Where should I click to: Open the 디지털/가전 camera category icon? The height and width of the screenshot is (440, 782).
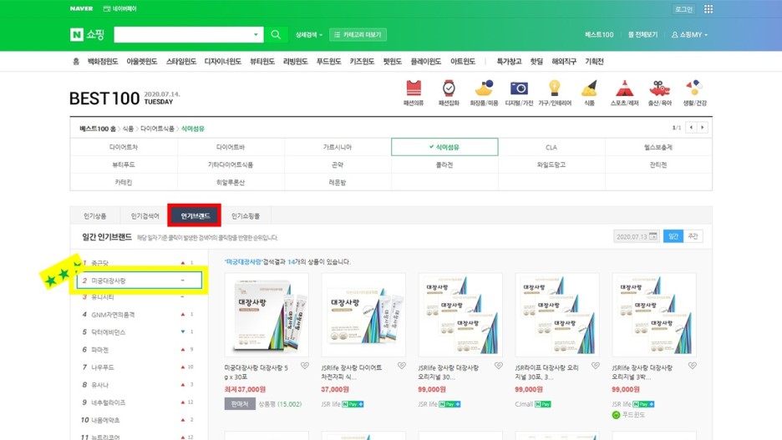click(519, 92)
